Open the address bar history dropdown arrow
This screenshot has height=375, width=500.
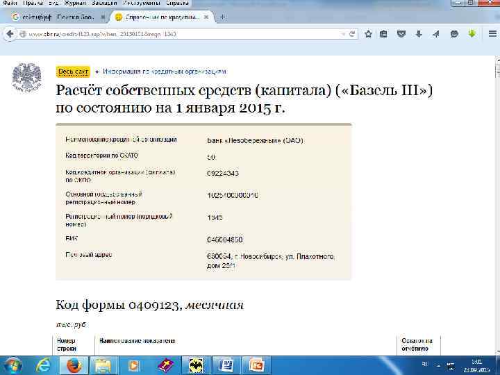point(343,34)
